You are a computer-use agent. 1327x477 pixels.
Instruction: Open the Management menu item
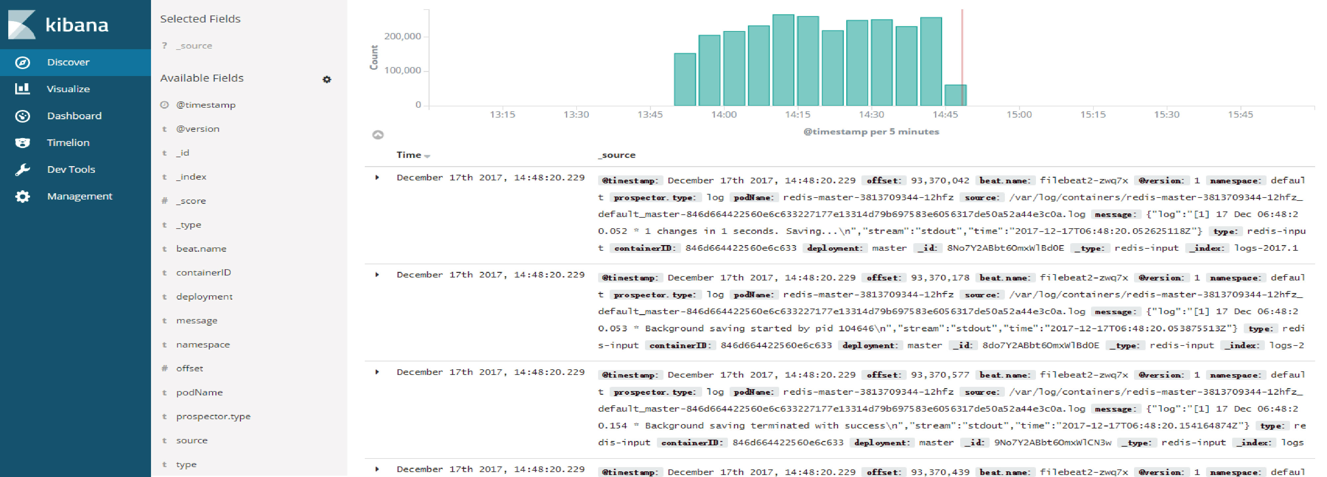(75, 196)
